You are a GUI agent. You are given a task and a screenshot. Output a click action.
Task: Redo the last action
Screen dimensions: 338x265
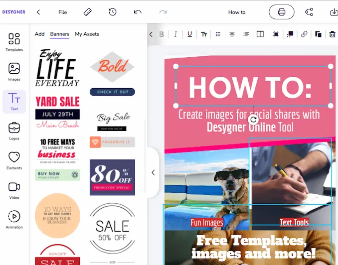[163, 12]
